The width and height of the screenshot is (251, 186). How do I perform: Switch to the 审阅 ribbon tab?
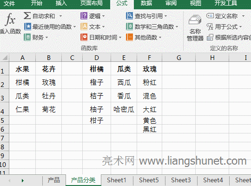(171, 3)
